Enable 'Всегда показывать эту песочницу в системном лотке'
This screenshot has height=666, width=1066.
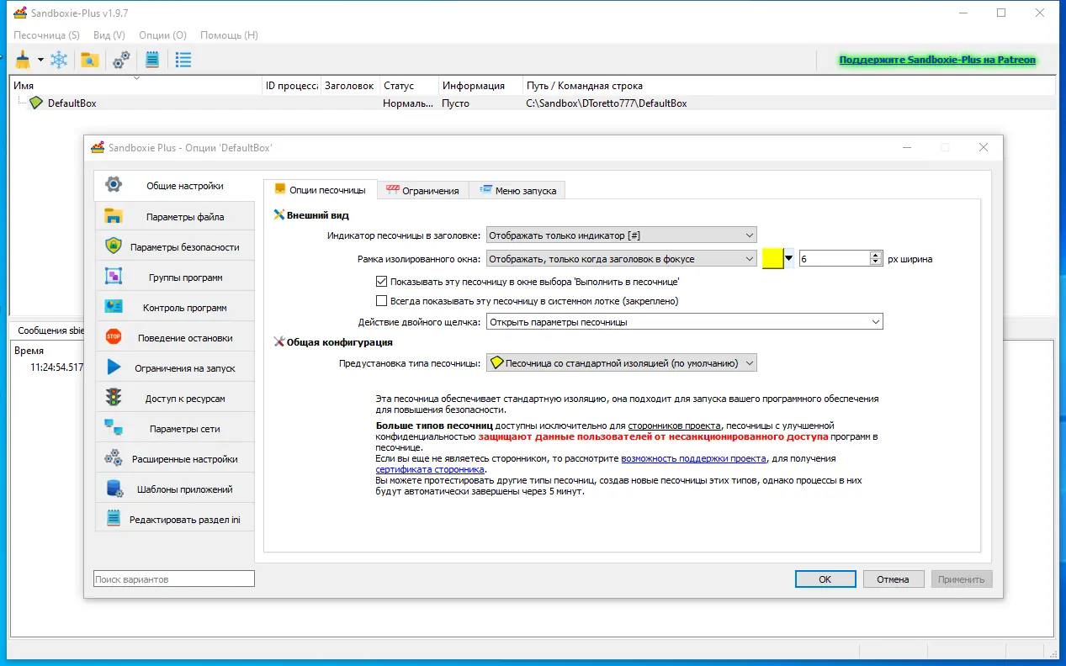[381, 300]
